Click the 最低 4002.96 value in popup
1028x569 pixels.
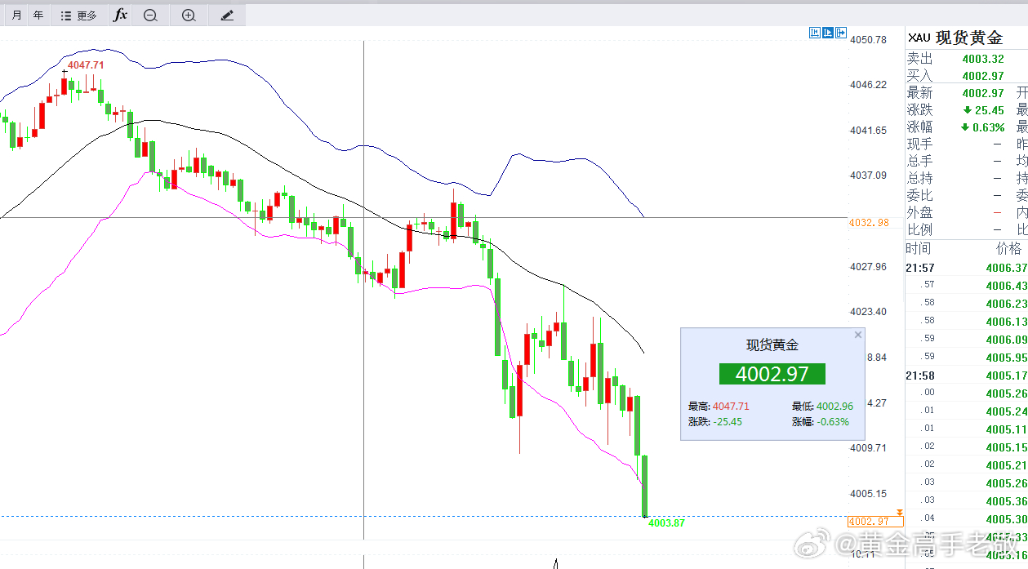[834, 406]
